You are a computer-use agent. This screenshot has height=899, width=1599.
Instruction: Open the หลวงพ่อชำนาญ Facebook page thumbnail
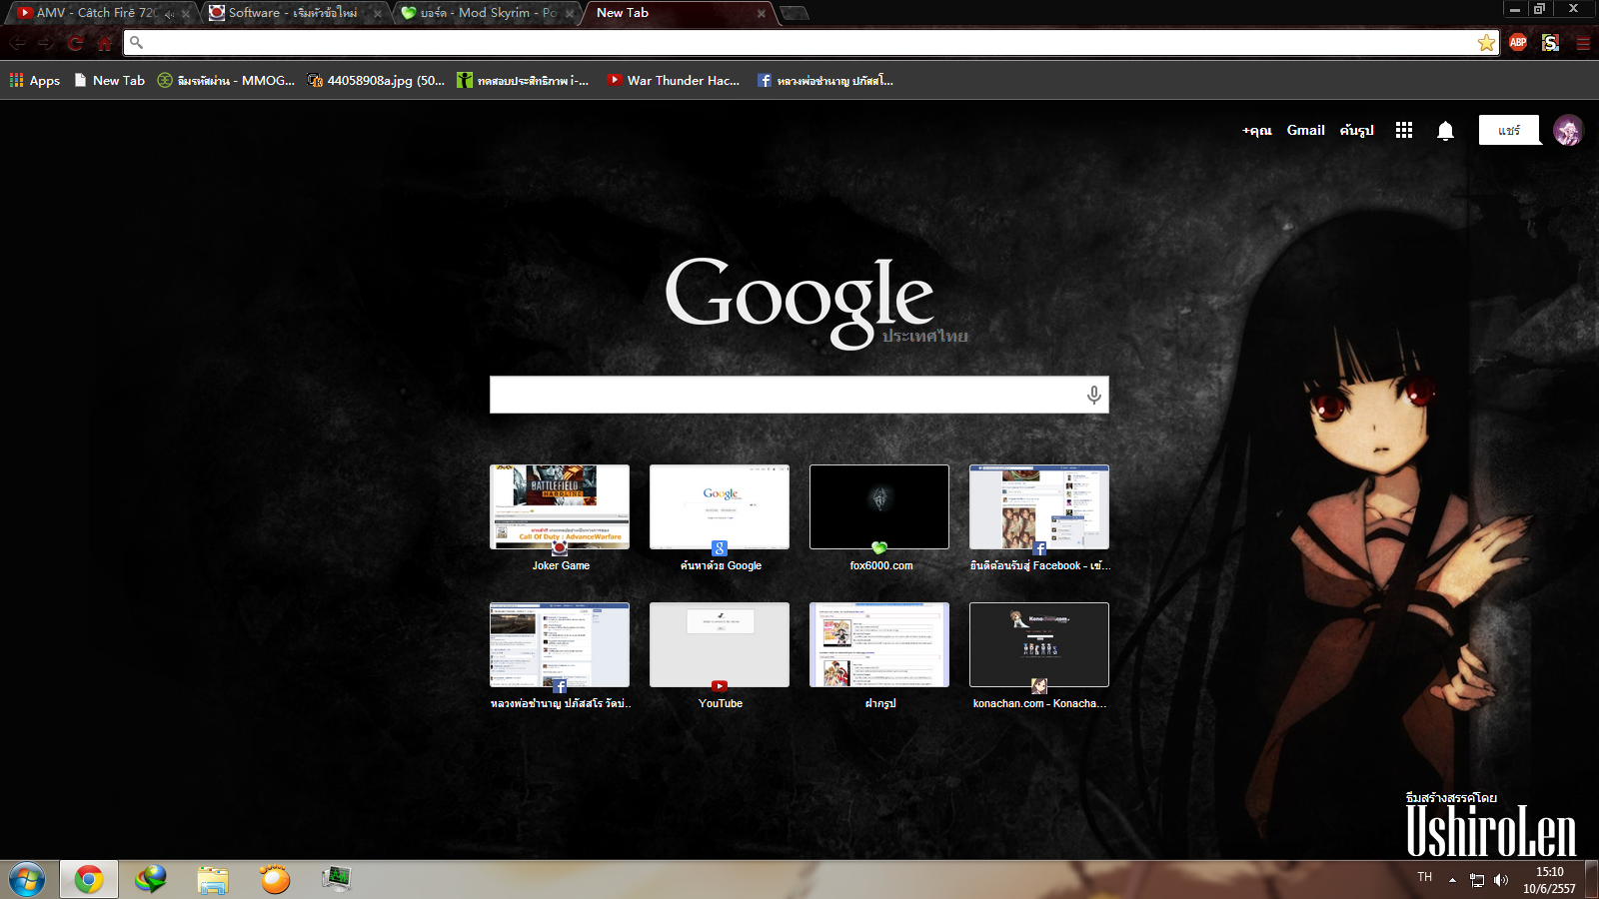560,645
